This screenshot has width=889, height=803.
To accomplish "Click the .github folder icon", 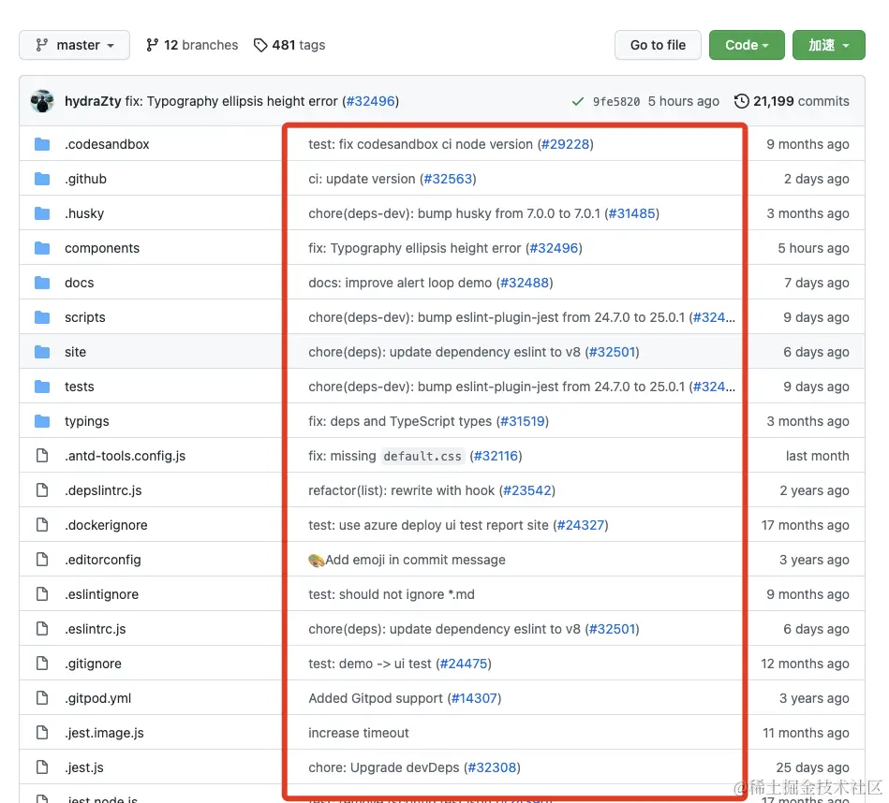I will 42,179.
